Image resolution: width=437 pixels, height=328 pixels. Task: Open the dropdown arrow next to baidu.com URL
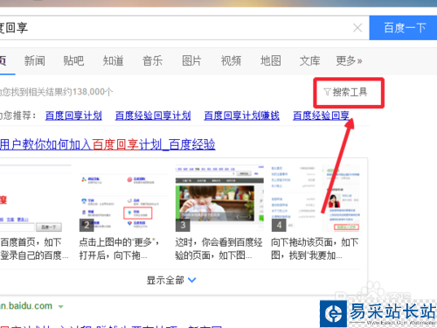[x=61, y=307]
